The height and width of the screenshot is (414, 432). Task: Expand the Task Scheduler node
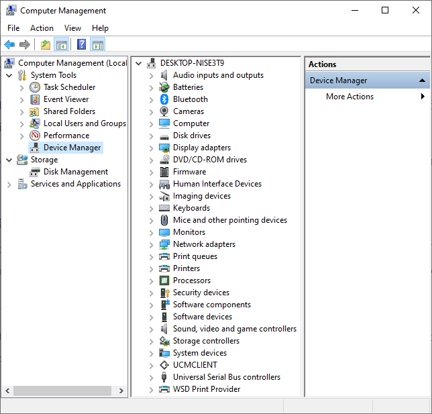click(21, 88)
